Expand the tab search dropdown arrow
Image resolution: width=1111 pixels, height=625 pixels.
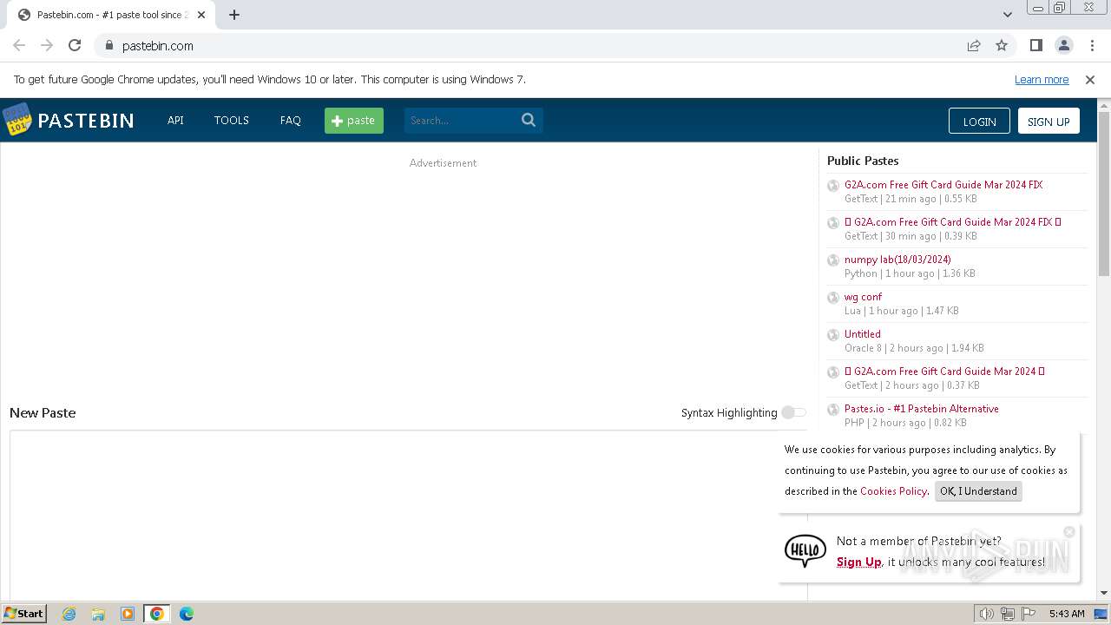tap(1007, 15)
